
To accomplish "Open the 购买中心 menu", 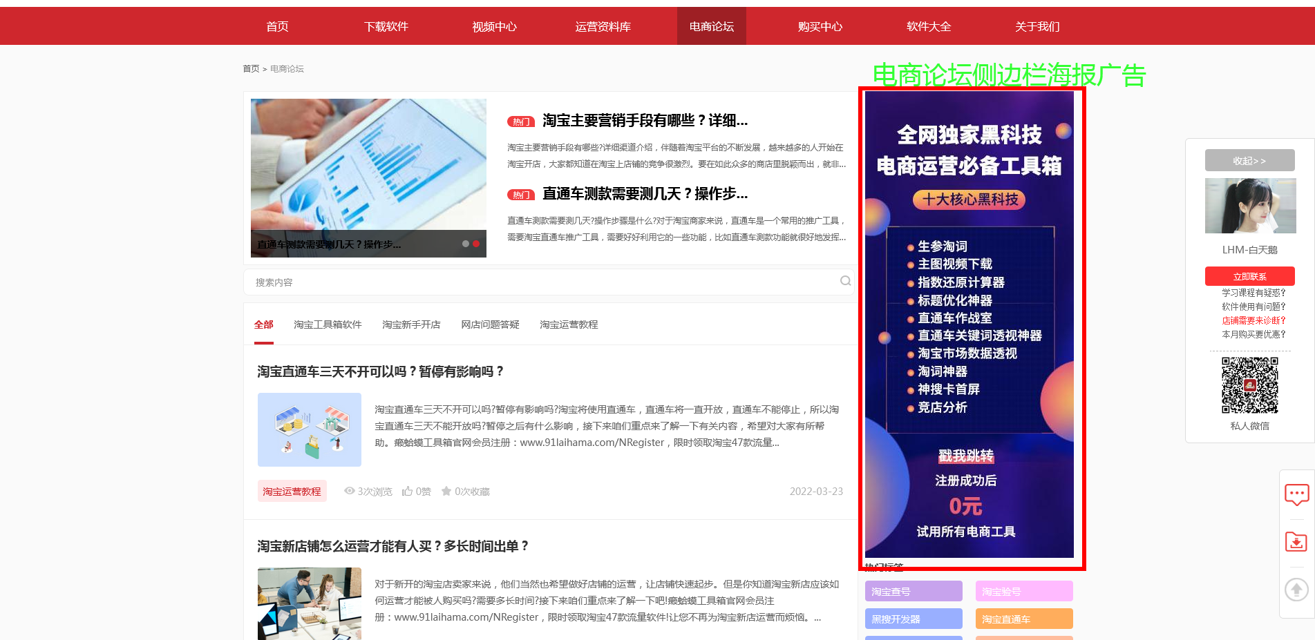I will click(820, 26).
